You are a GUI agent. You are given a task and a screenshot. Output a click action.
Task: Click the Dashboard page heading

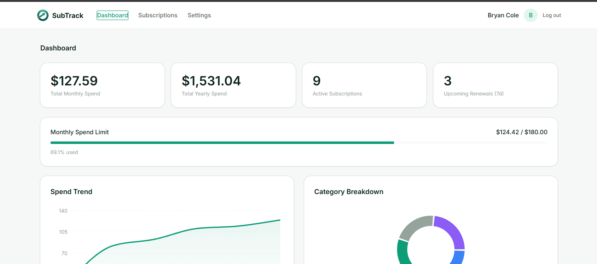pyautogui.click(x=58, y=48)
